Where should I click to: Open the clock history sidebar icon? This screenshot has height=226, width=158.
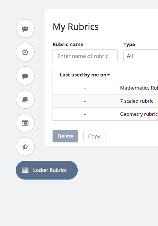[25, 52]
